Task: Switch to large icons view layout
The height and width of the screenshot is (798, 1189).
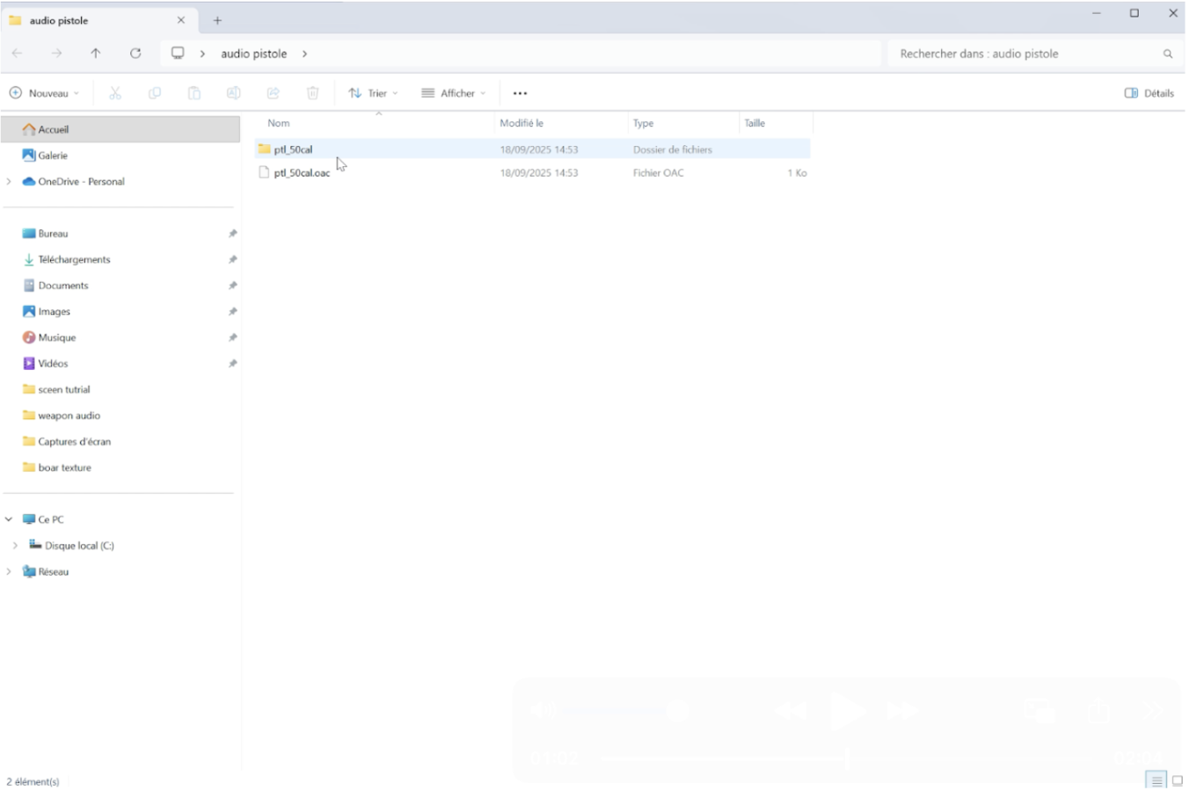Action: coord(1177,780)
